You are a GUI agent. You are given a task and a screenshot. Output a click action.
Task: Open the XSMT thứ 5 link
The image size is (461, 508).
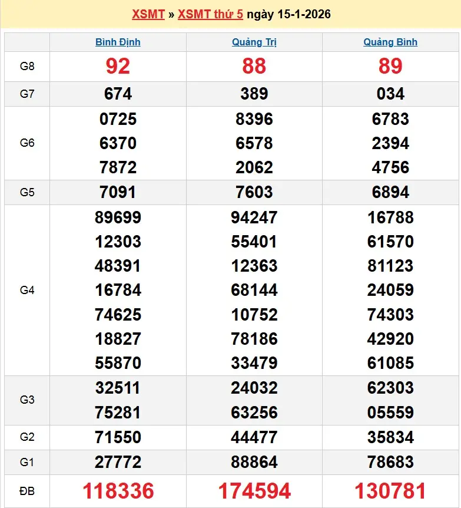(210, 14)
